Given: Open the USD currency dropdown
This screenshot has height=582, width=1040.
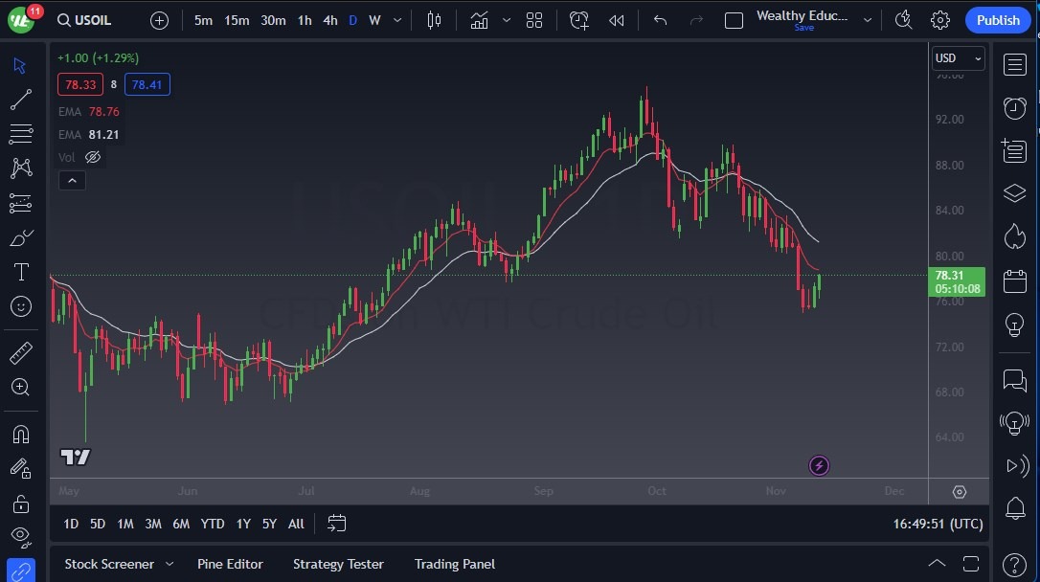Looking at the screenshot, I should [958, 58].
